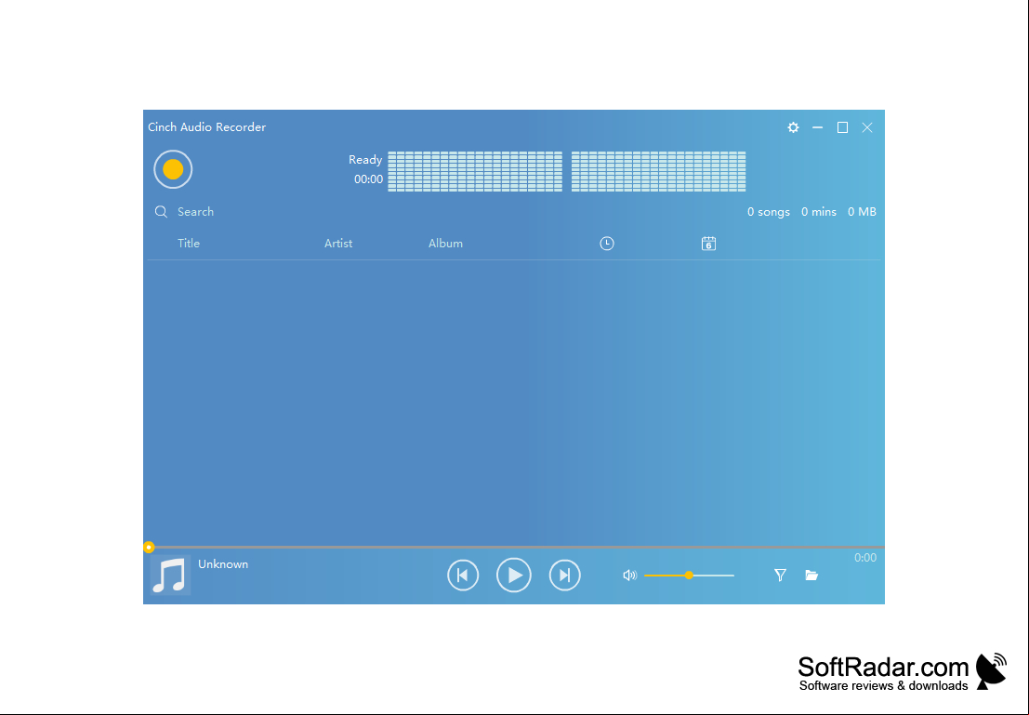Skip to previous track
Viewport: 1029px width, 715px height.
coord(463,576)
